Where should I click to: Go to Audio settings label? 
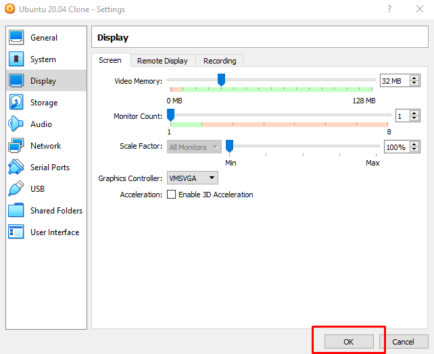point(41,124)
